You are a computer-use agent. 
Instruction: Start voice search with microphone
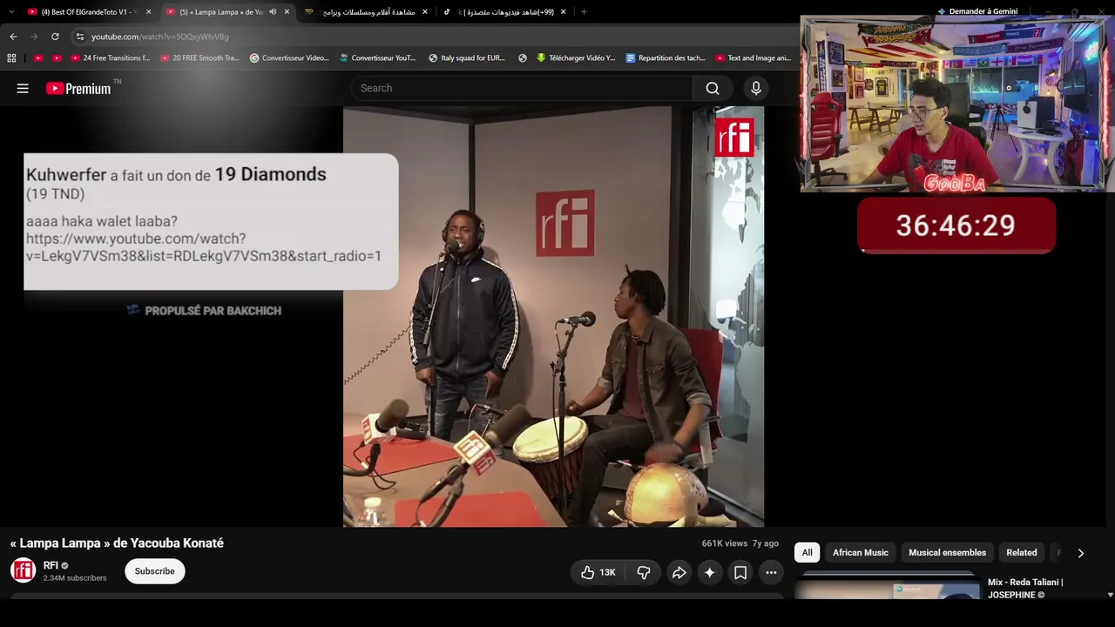(756, 88)
